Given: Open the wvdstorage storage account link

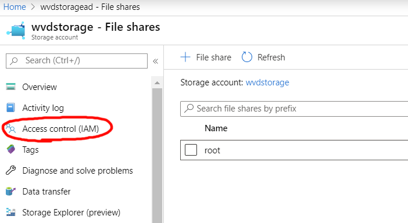Looking at the screenshot, I should tap(267, 82).
